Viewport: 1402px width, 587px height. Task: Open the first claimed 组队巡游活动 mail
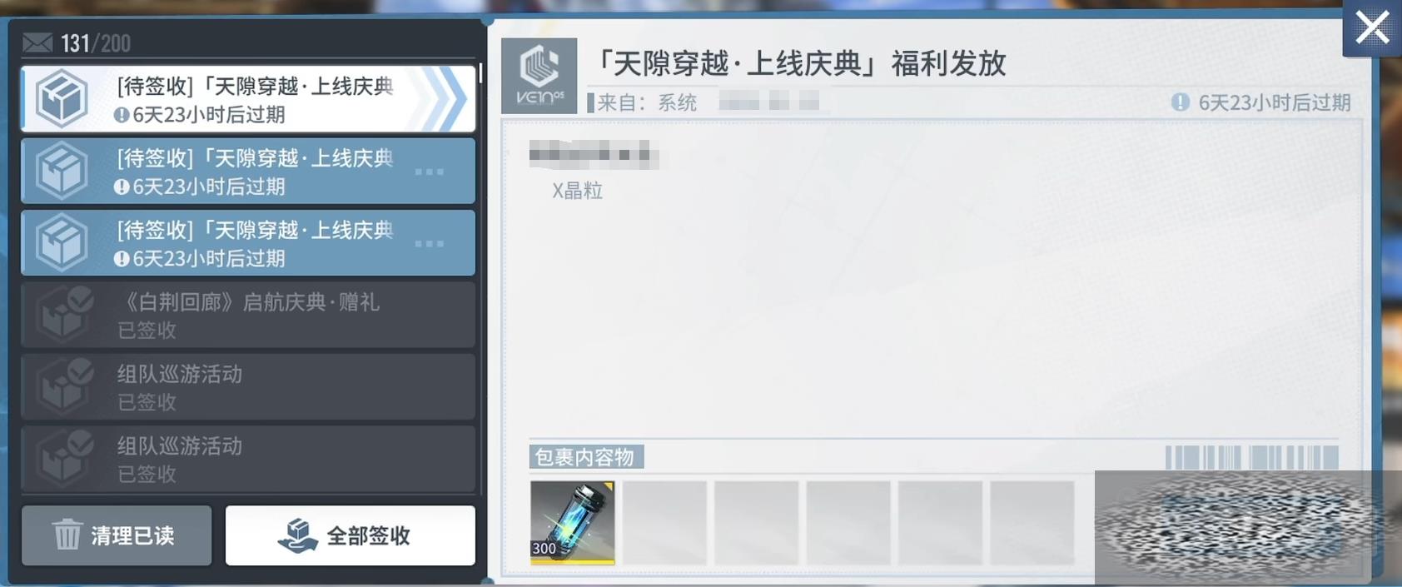[x=248, y=386]
